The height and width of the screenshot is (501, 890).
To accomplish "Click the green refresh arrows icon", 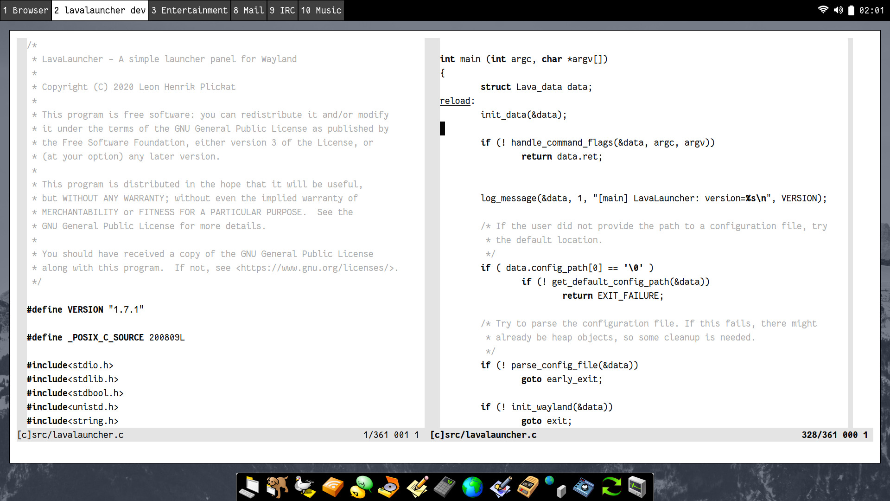I will [x=611, y=487].
